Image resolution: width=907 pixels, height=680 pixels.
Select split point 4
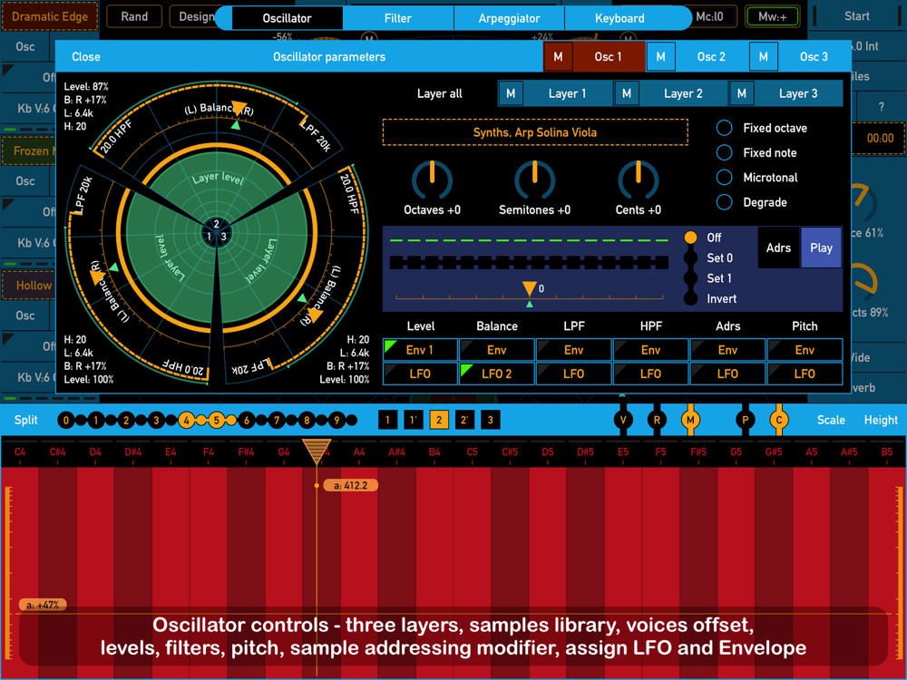[186, 421]
